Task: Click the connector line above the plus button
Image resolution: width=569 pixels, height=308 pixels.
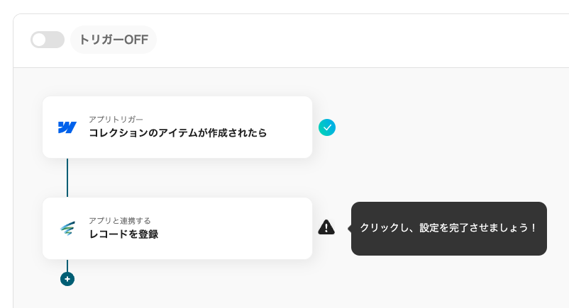Action: tap(67, 266)
